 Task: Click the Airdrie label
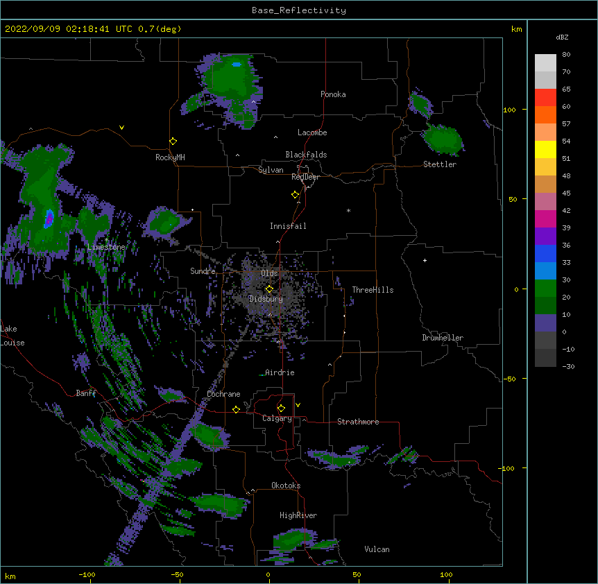(x=280, y=372)
